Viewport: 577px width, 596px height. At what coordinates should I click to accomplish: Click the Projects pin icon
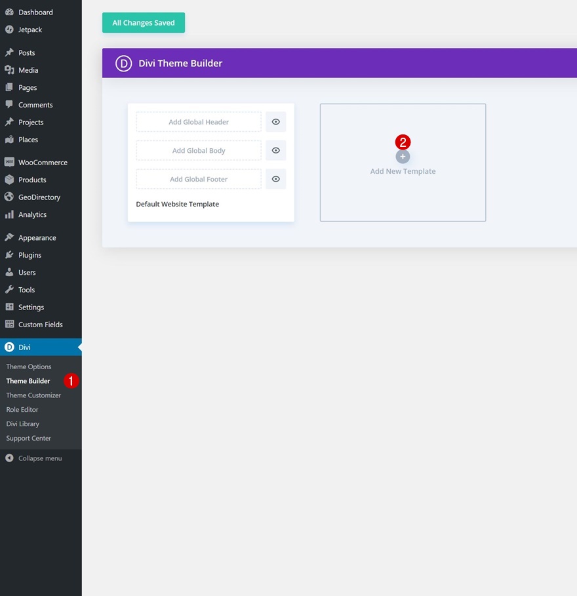(9, 122)
